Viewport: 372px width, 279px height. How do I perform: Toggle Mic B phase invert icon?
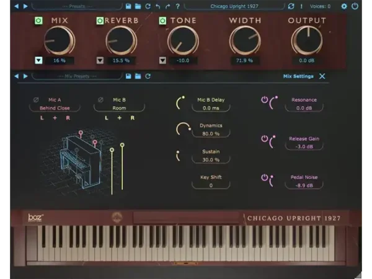(x=100, y=100)
